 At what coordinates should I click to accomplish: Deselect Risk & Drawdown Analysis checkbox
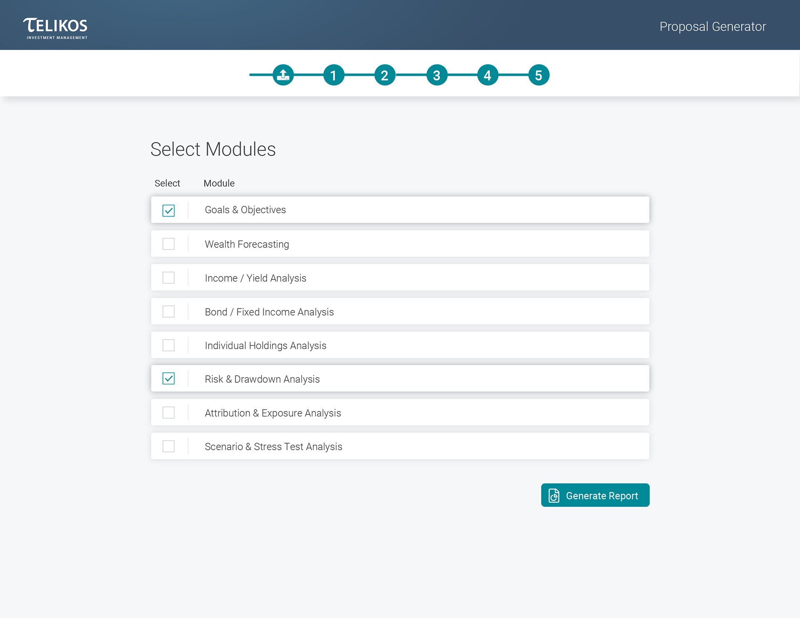click(x=168, y=379)
